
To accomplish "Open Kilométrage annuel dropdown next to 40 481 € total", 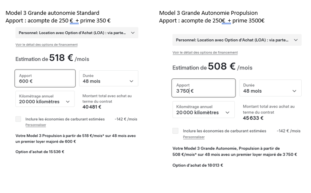I will (x=45, y=99).
